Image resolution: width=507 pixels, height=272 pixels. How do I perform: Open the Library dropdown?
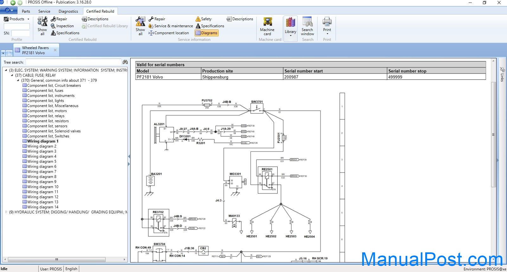pos(291,28)
